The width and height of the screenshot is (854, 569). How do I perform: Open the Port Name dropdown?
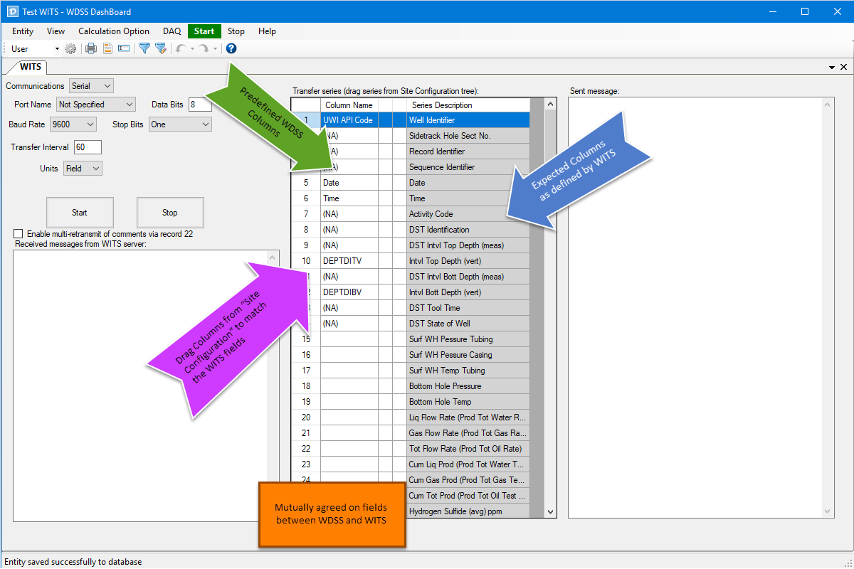coord(96,105)
